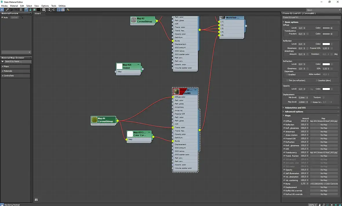Click the Search by Name field
Image resolution: width=342 pixels, height=206 pixels.
[x=18, y=62]
